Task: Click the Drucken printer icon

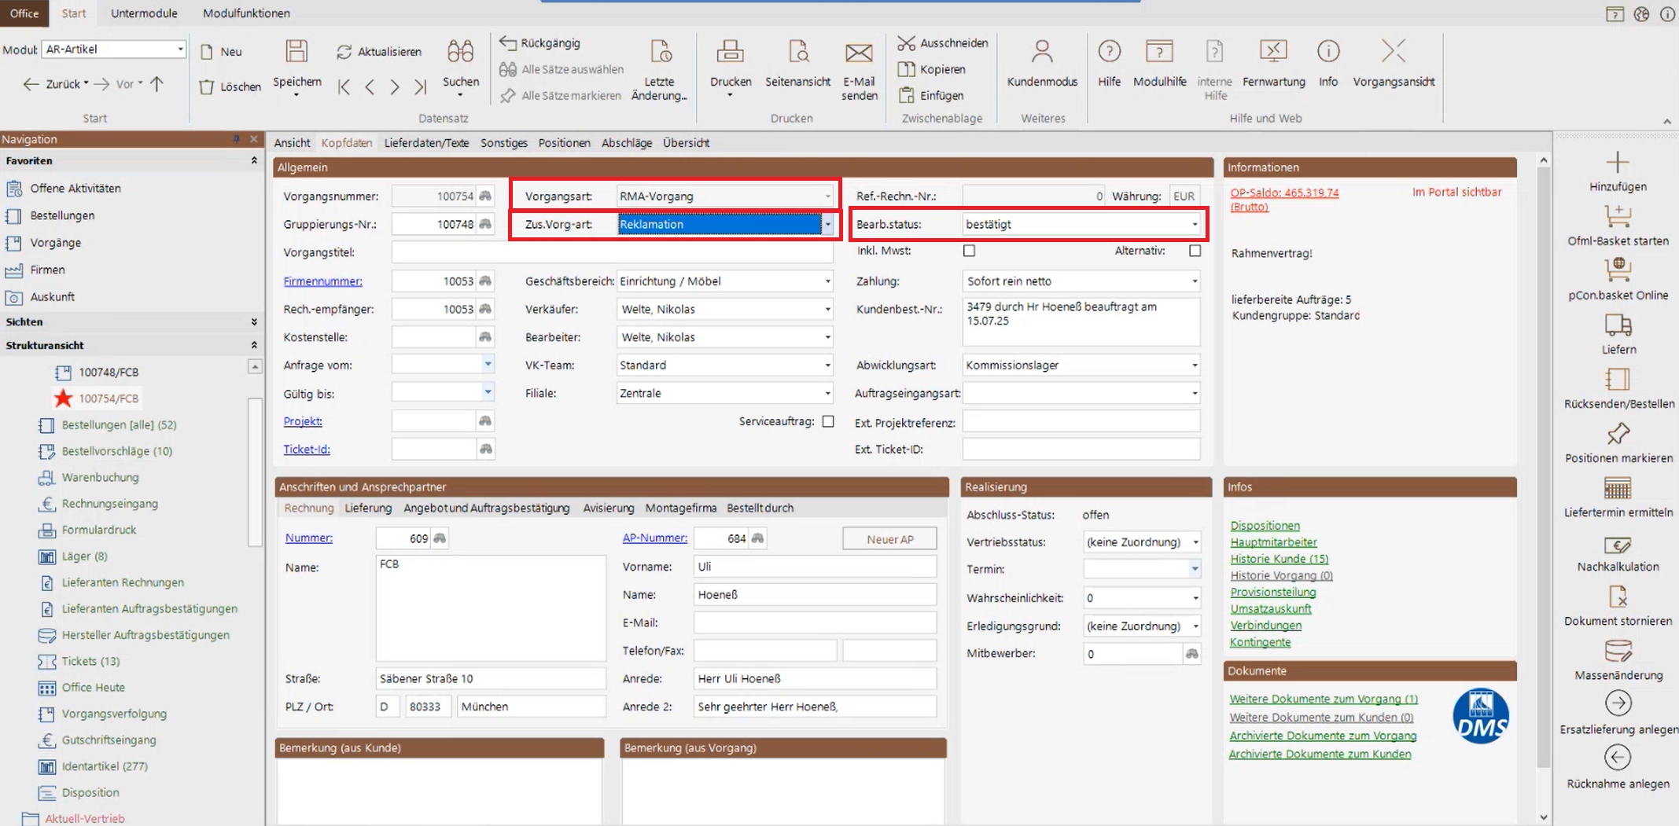Action: [730, 52]
